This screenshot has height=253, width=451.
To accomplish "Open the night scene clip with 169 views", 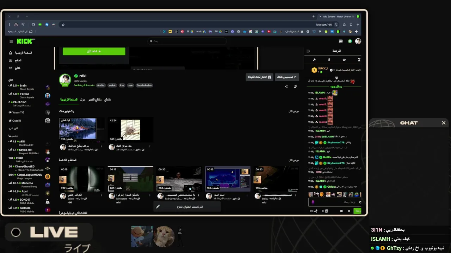I will 228,179.
